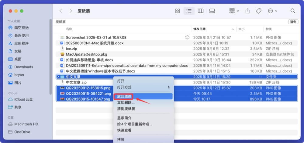The width and height of the screenshot is (304, 143).
Task: Switch to icon grid view
Action: 178,11
